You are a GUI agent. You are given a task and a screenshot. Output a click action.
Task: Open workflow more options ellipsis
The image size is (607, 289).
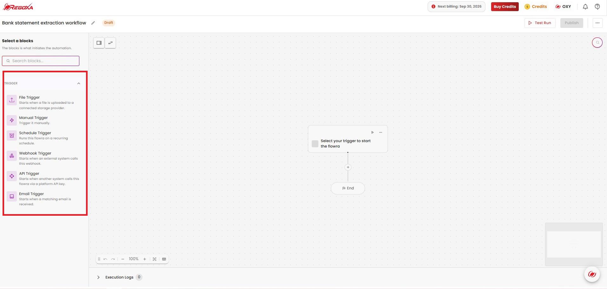pyautogui.click(x=597, y=23)
